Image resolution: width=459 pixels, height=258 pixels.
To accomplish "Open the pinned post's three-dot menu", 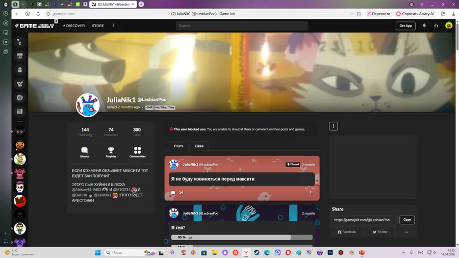I will (x=311, y=192).
